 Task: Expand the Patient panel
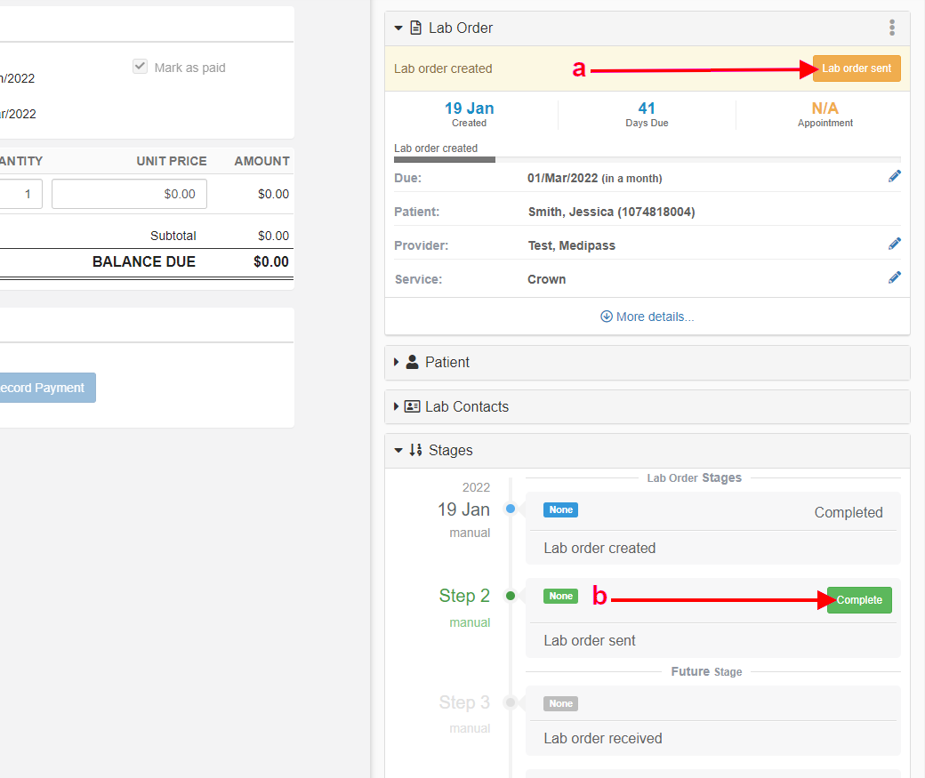(x=397, y=362)
